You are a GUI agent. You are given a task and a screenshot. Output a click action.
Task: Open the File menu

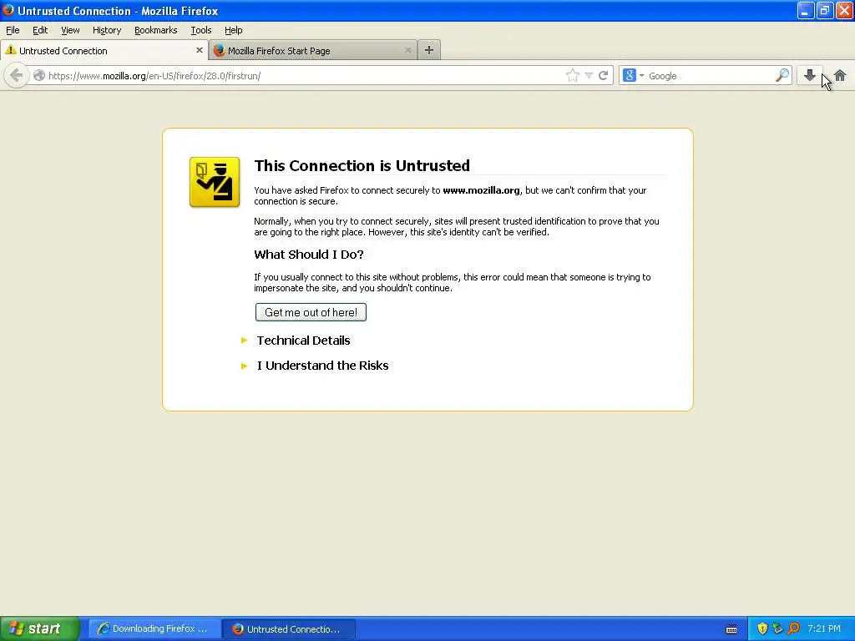pyautogui.click(x=13, y=30)
